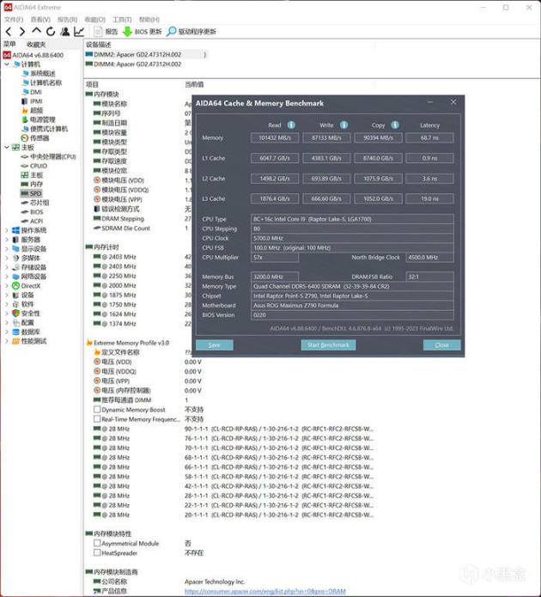This screenshot has width=541, height=597.
Task: Click the 当前值 column header
Action: pyautogui.click(x=194, y=84)
